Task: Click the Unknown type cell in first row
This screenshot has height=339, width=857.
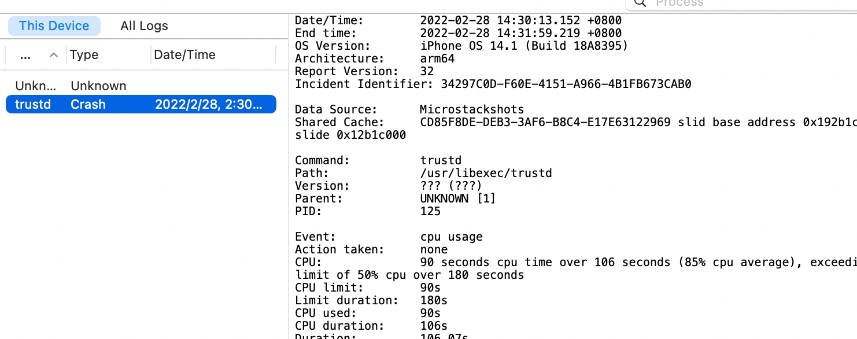Action: [x=98, y=86]
